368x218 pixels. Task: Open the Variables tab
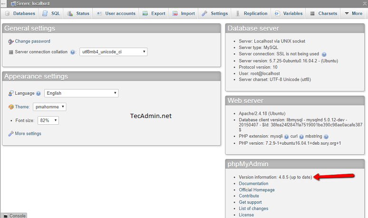coord(289,13)
